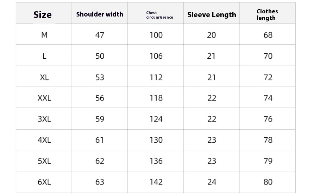Click chest circumference value 136
320x195 pixels.
156,161
